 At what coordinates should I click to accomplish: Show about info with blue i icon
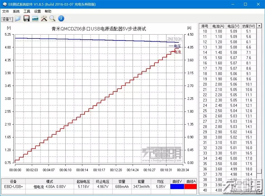(61, 18)
